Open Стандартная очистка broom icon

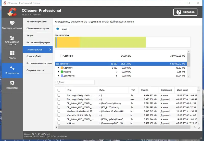(12, 38)
